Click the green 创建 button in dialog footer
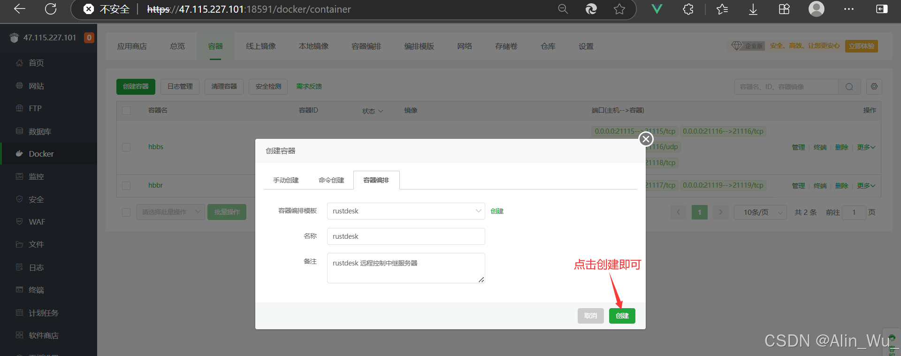 pyautogui.click(x=622, y=316)
